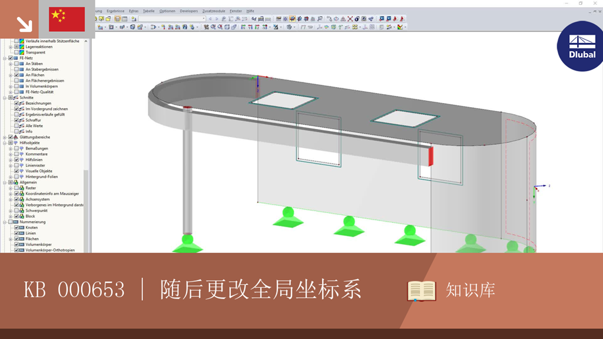Collapse the Hilfsobjekte tree node

[x=5, y=142]
